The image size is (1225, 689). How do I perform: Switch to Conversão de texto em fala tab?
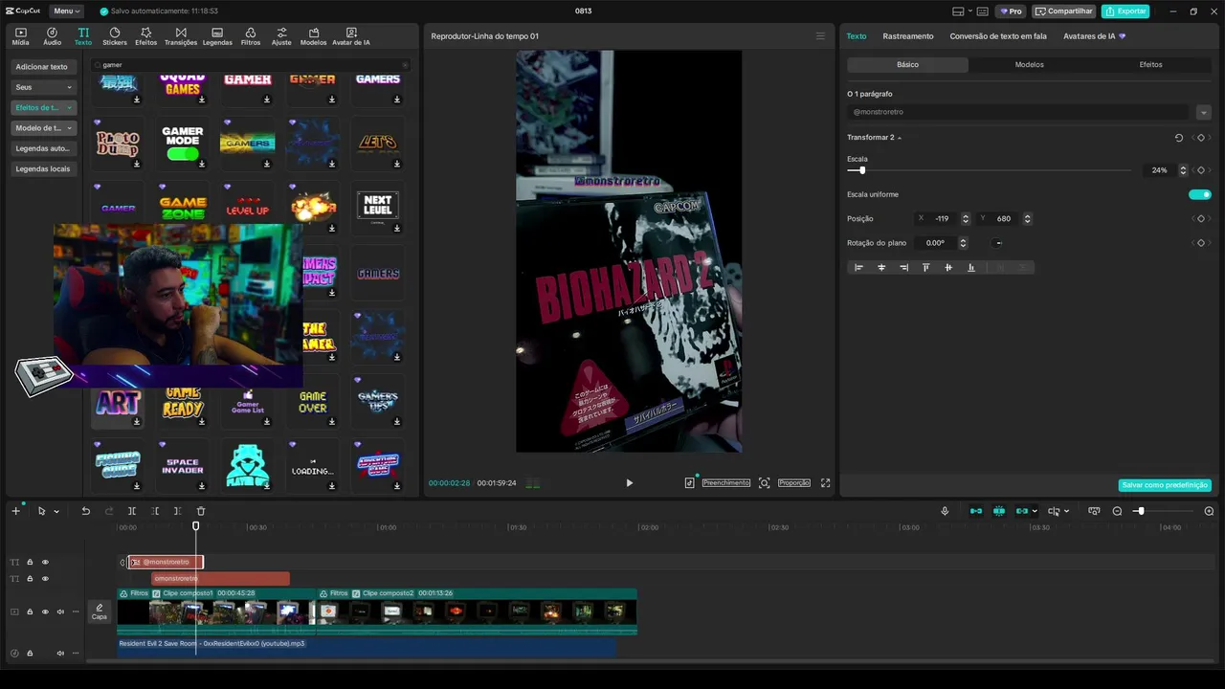point(998,36)
